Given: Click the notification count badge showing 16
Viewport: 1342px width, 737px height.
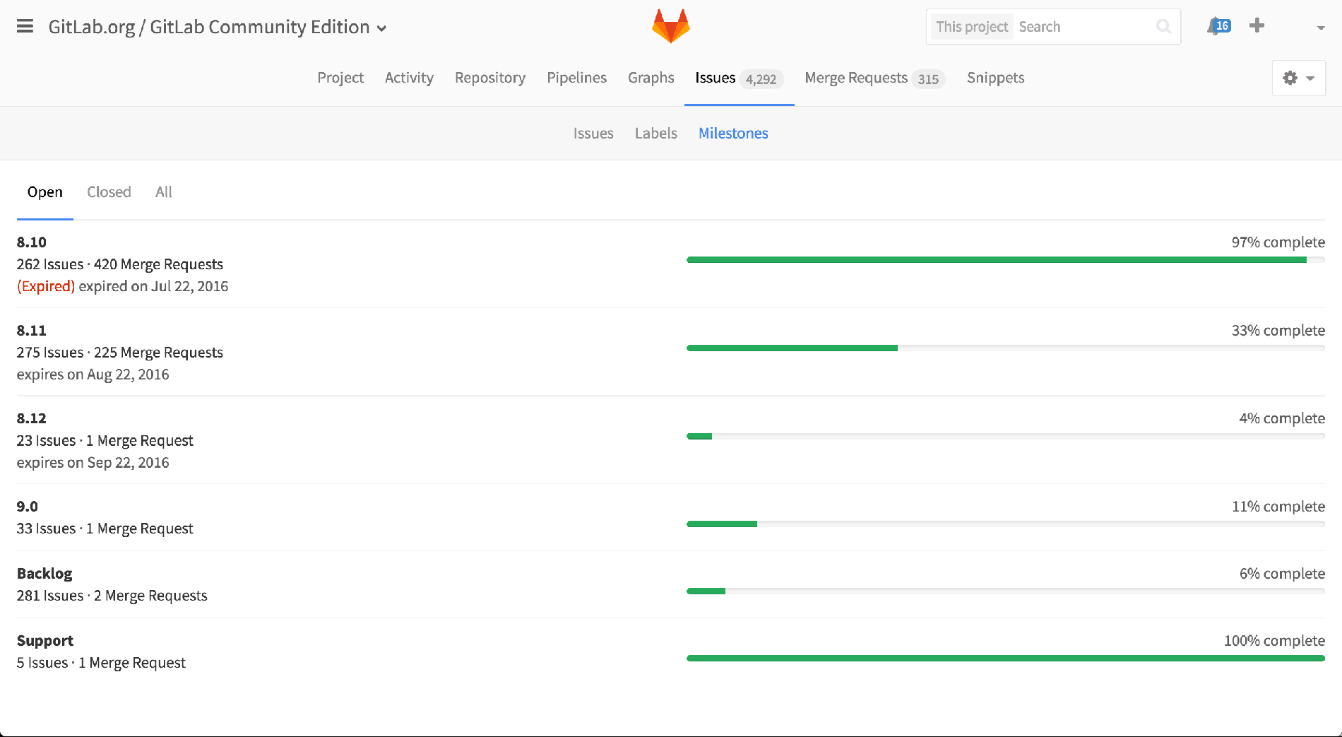Looking at the screenshot, I should [x=1222, y=24].
